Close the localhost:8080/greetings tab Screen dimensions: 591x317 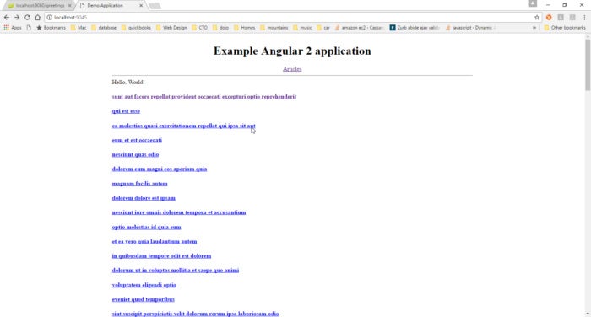pos(69,6)
